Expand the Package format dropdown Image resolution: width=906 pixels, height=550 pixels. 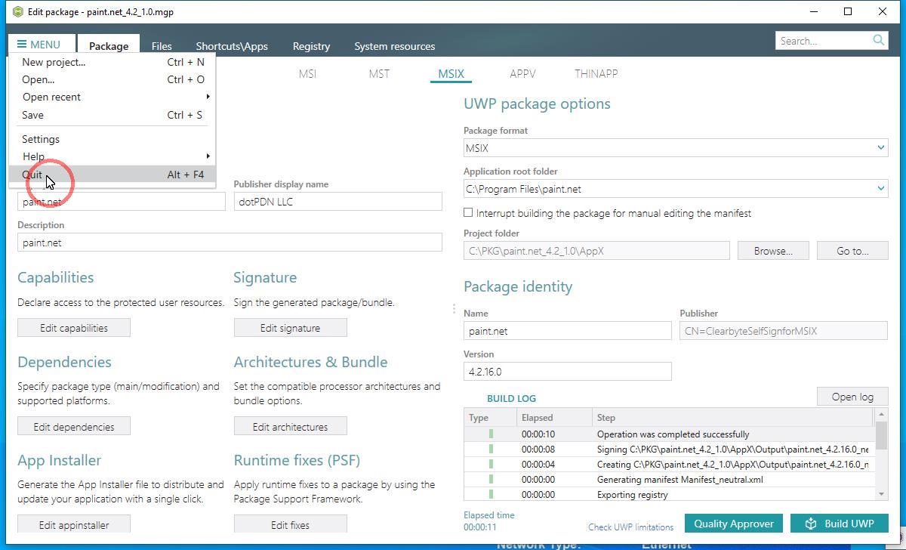click(880, 148)
